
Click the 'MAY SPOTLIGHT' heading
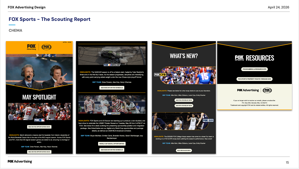(39, 97)
